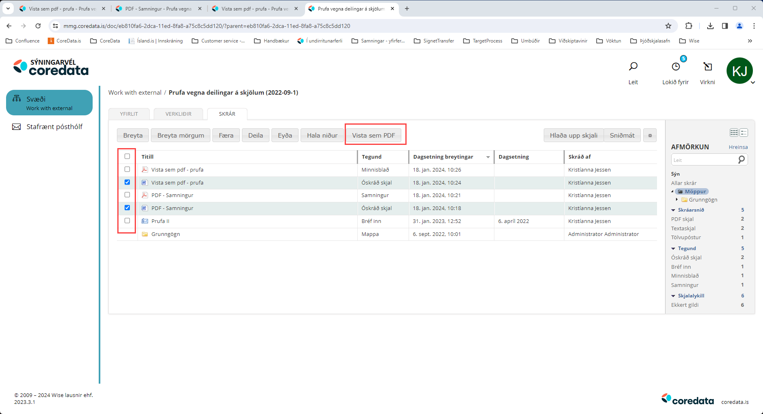Bookmark this page with the star icon
Viewport: 763px width, 414px height.
coord(668,26)
